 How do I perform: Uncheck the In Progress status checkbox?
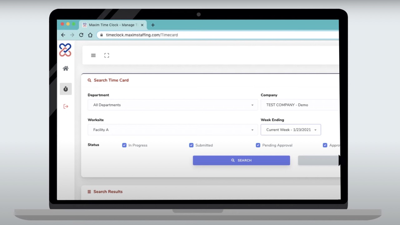coord(124,145)
